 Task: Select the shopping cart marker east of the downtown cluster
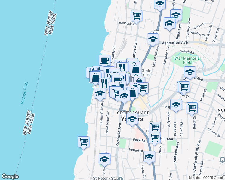click(x=143, y=88)
